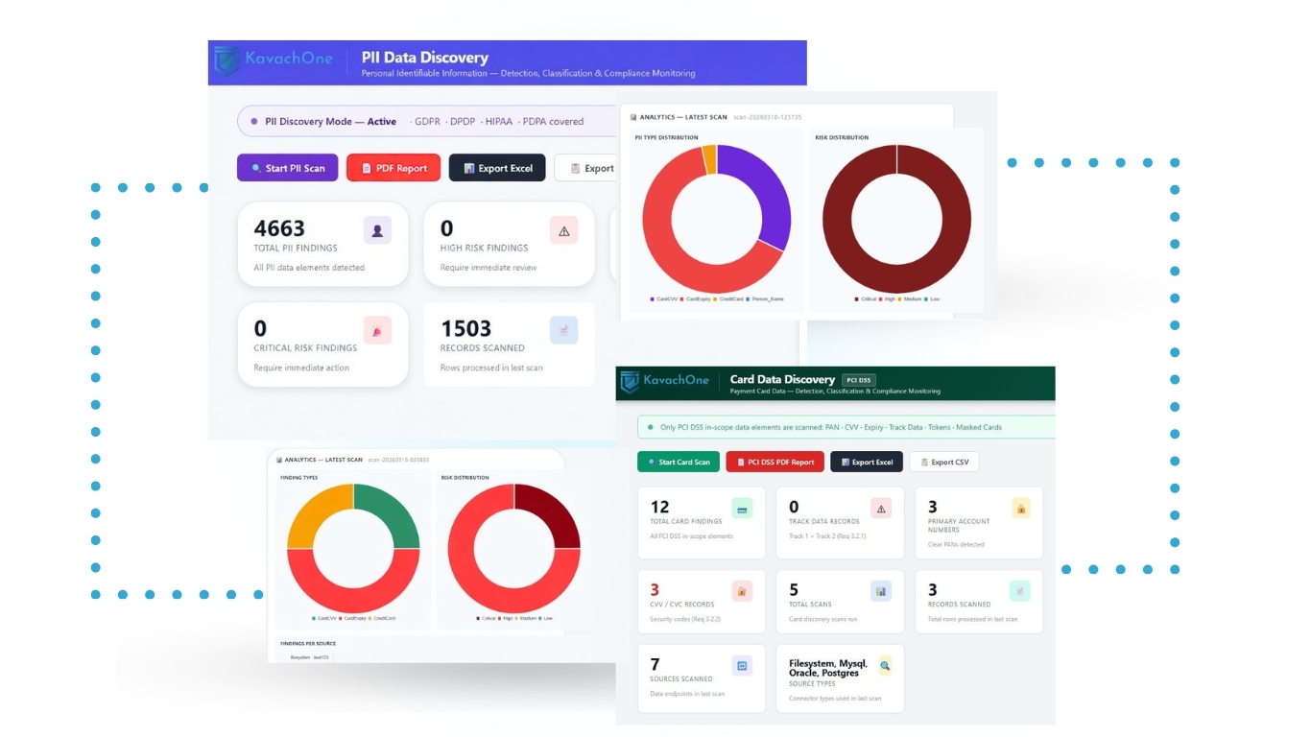Viewport: 1311px width, 737px height.
Task: Click the 1503 Records Scanned value
Action: (465, 328)
